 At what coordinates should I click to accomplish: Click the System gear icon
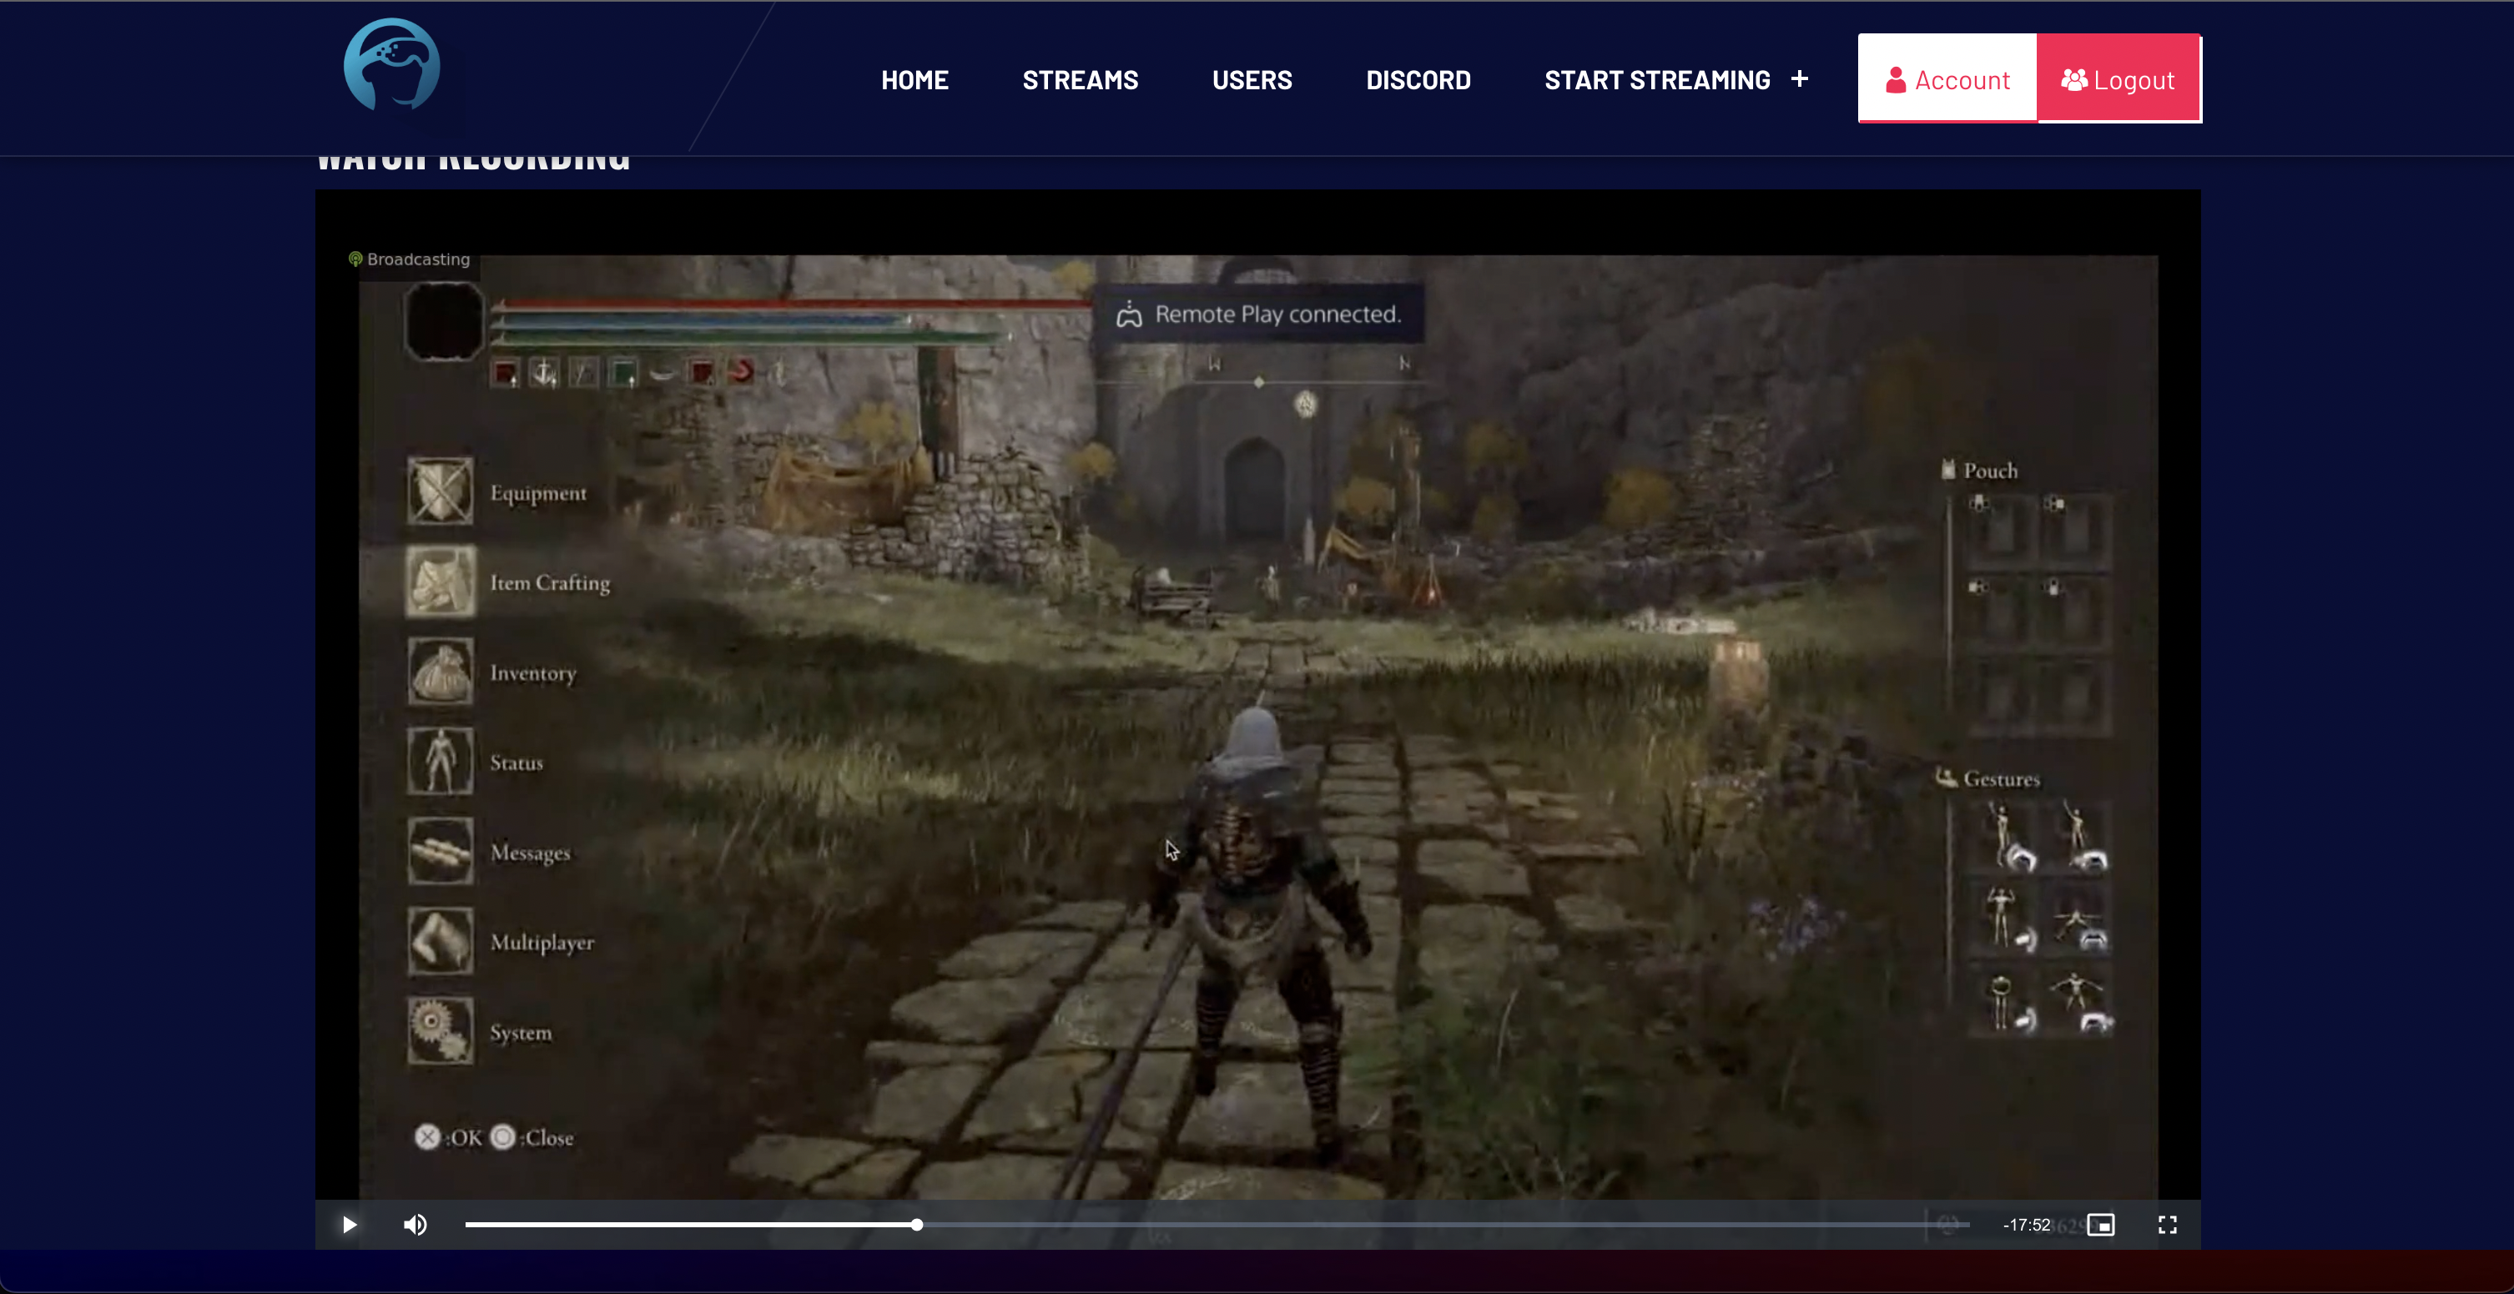tap(441, 1030)
